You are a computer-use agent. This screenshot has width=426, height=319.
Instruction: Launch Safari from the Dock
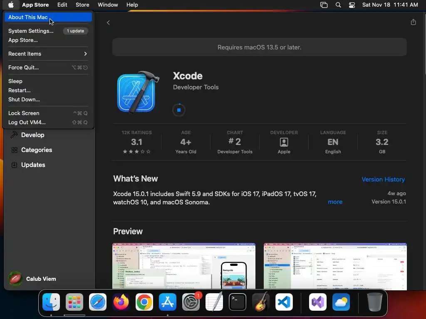tap(98, 302)
